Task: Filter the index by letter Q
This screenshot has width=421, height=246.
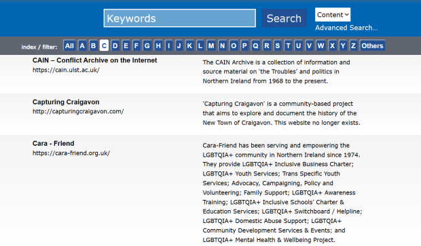Action: [x=255, y=45]
